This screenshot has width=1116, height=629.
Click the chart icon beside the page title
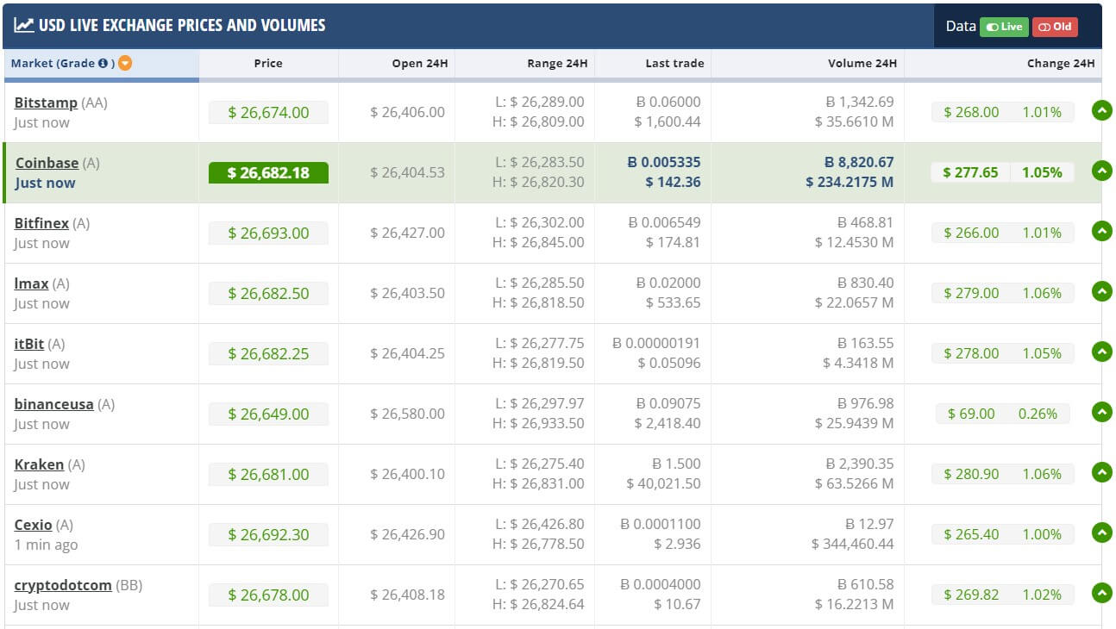click(23, 25)
